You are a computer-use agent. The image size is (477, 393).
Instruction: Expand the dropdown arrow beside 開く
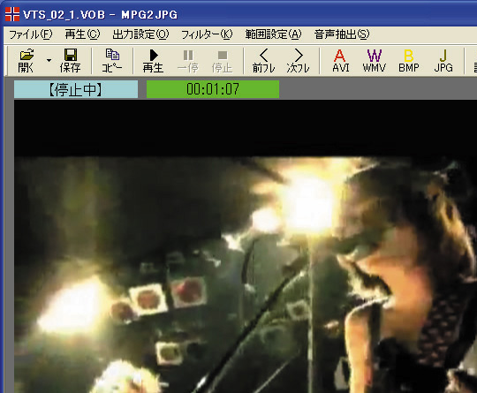pyautogui.click(x=49, y=61)
